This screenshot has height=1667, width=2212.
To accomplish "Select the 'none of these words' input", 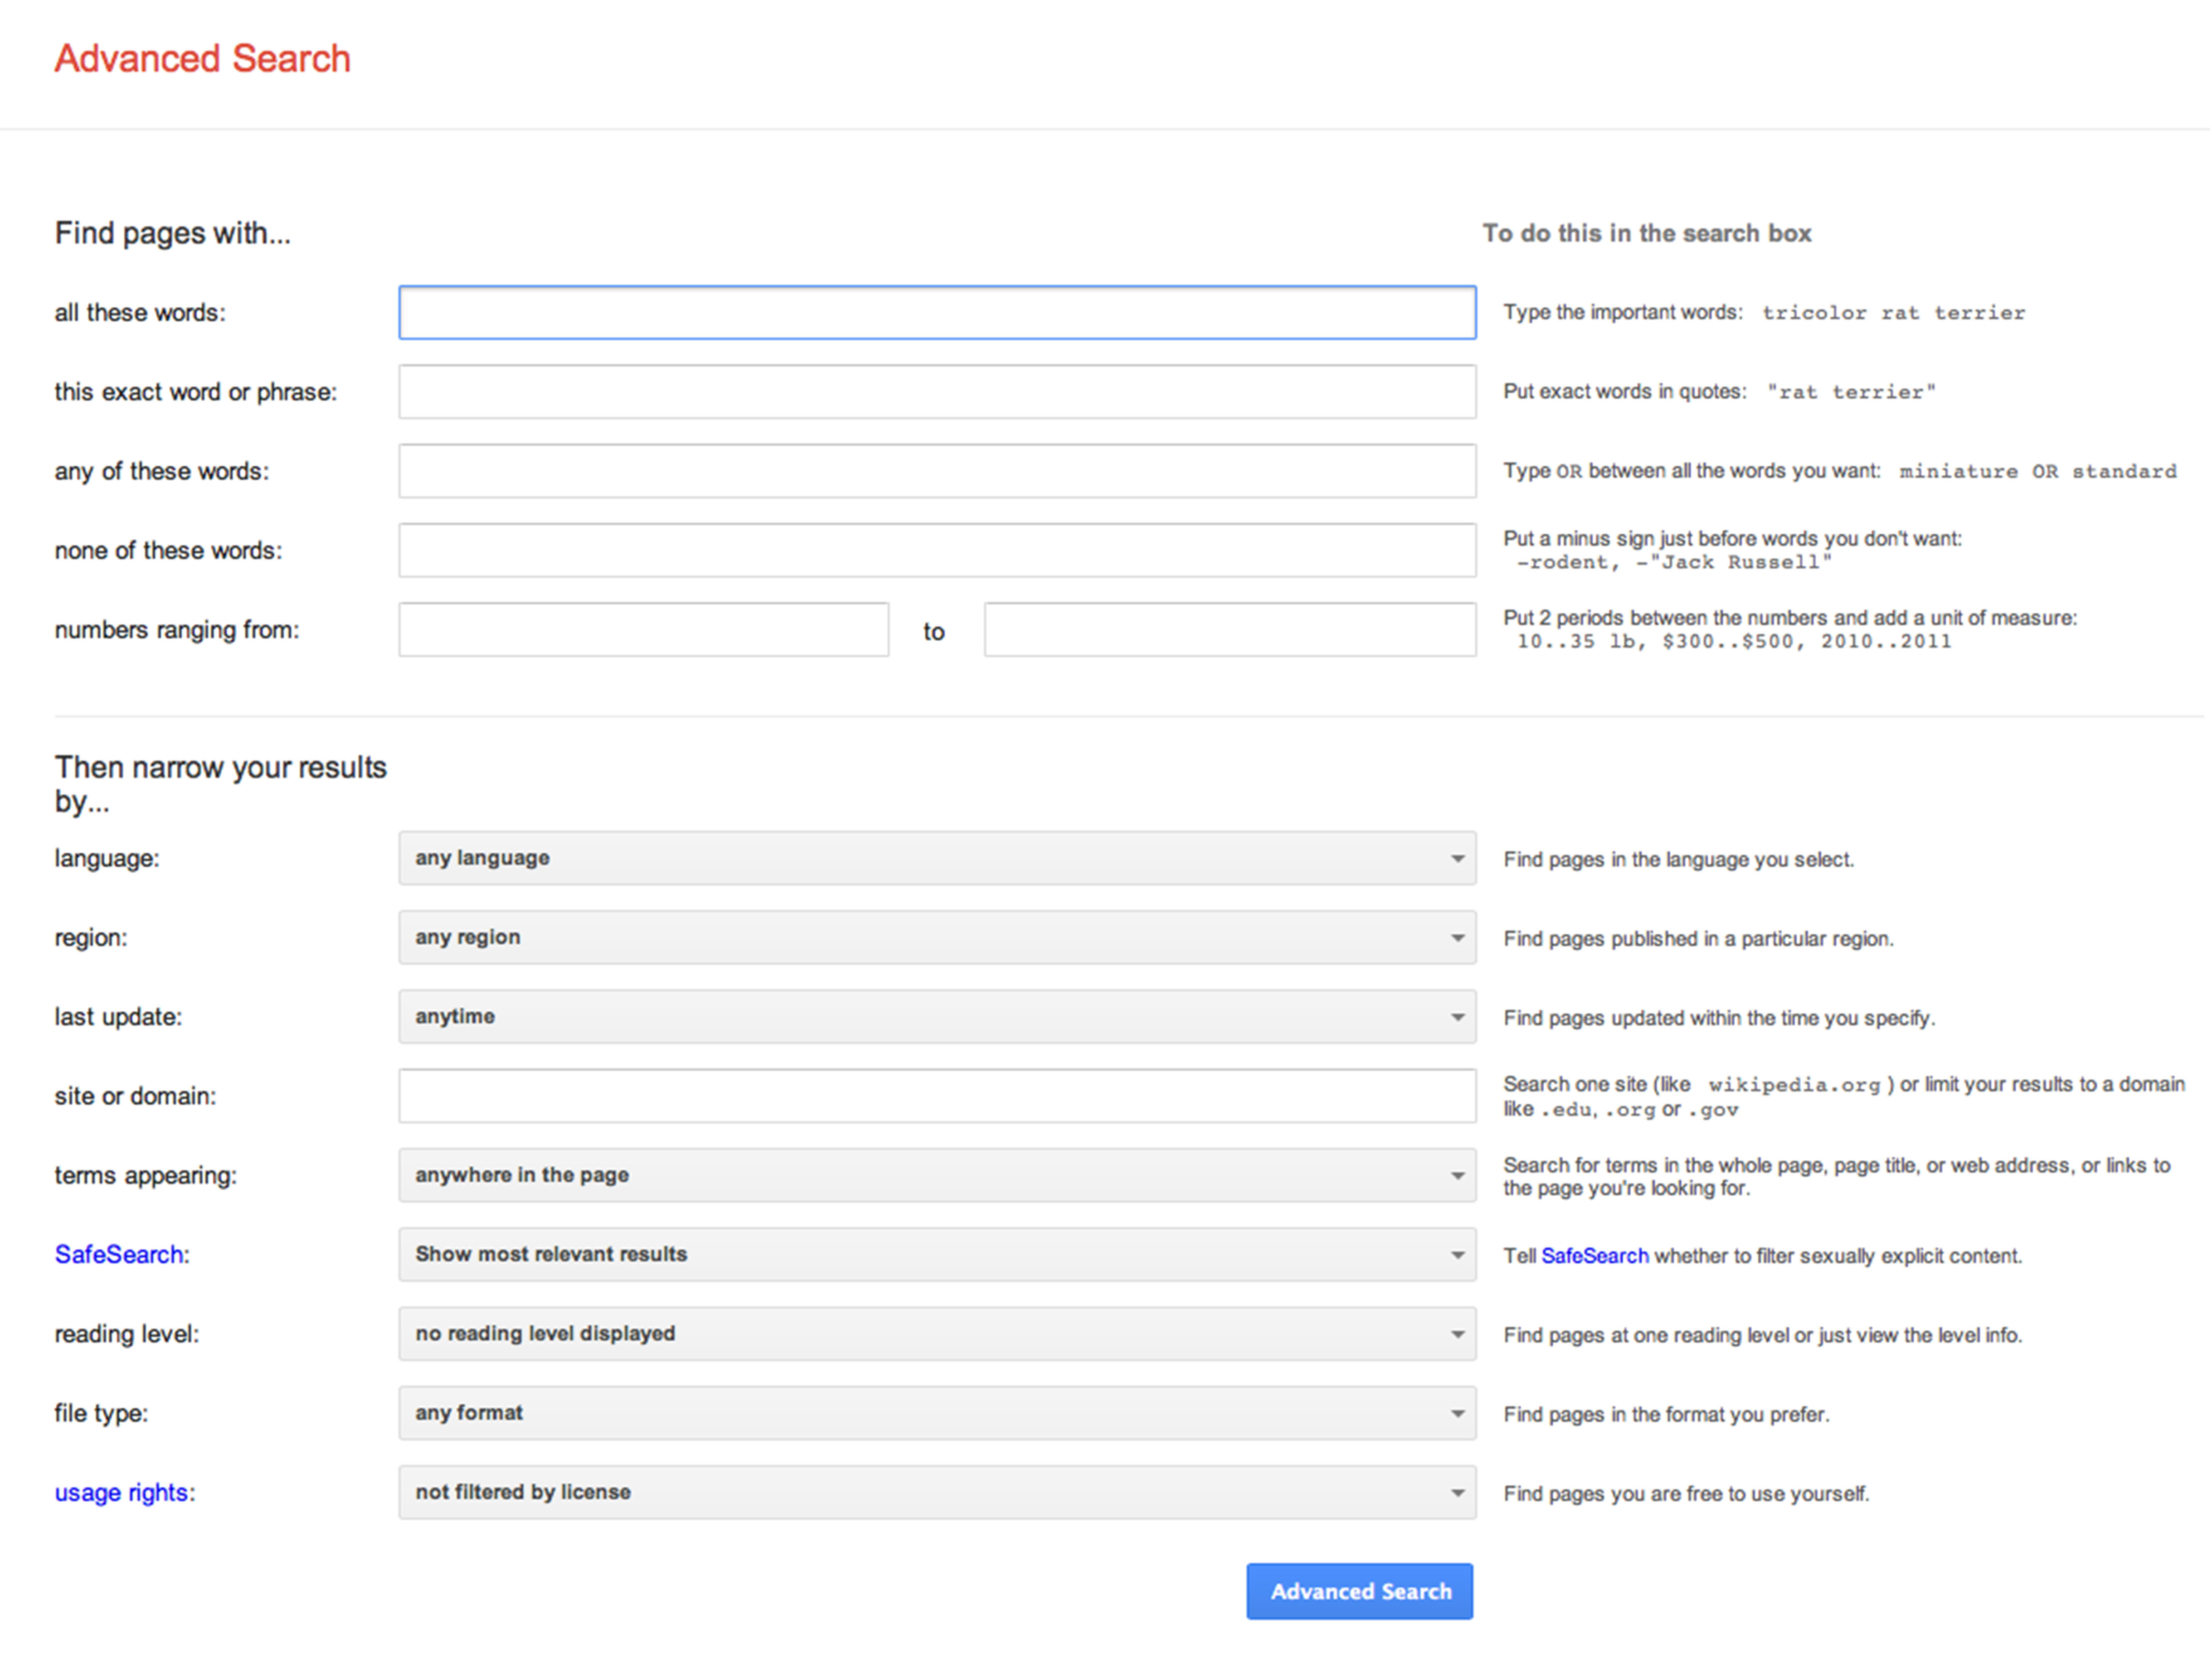I will pos(936,551).
